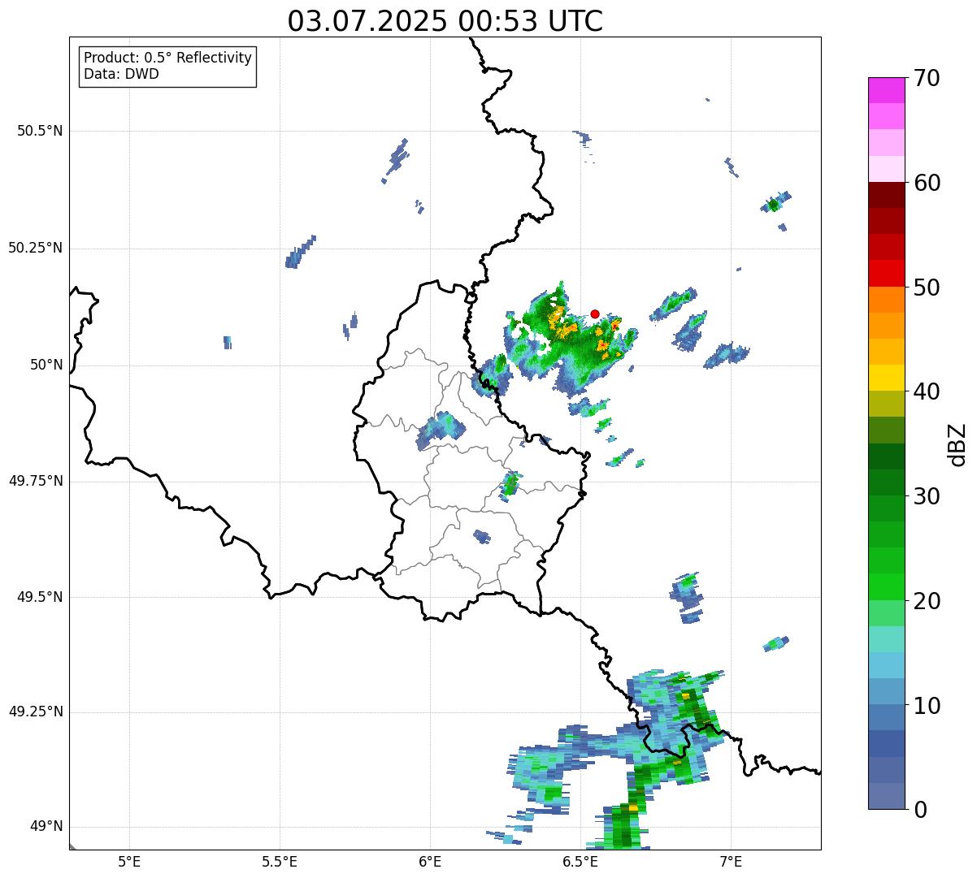Click the cyan colorbar swatch near 15

click(x=886, y=639)
